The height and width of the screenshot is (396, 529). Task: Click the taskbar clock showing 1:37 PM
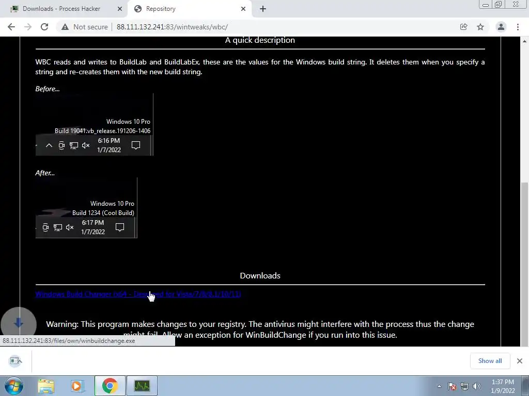pos(503,386)
